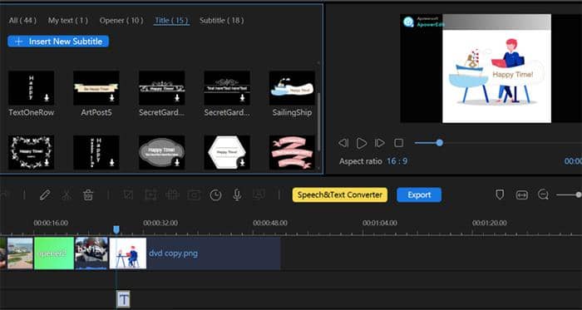This screenshot has height=310, width=582.
Task: Download the gray cloud title template
Action: [x=177, y=162]
